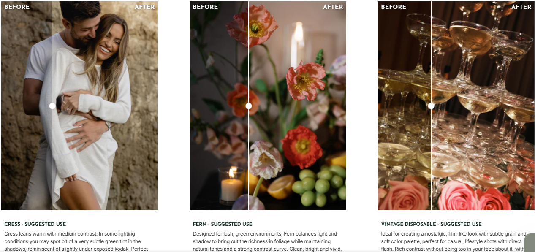Click the Fern comparison slider handle
535x252 pixels.
(x=249, y=106)
